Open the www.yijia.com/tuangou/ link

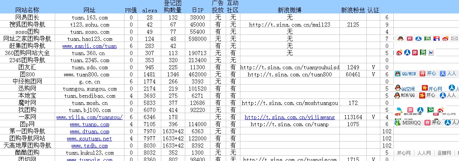pyautogui.click(x=90, y=117)
